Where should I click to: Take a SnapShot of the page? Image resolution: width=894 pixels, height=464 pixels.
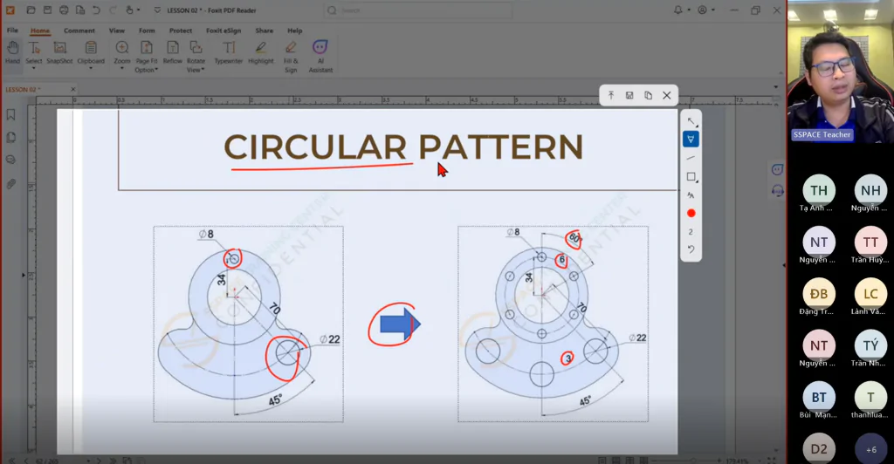[x=59, y=53]
